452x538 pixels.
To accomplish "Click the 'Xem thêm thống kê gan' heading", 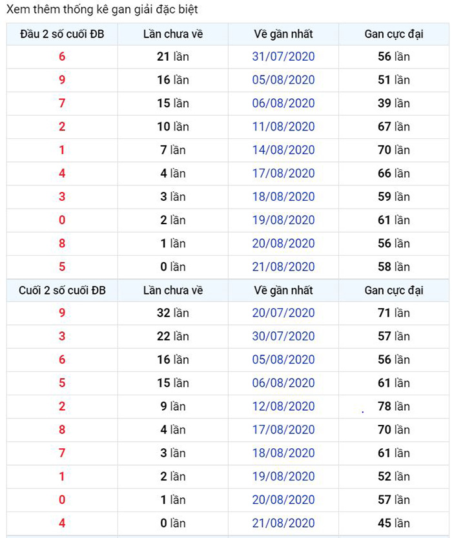I will [x=103, y=10].
